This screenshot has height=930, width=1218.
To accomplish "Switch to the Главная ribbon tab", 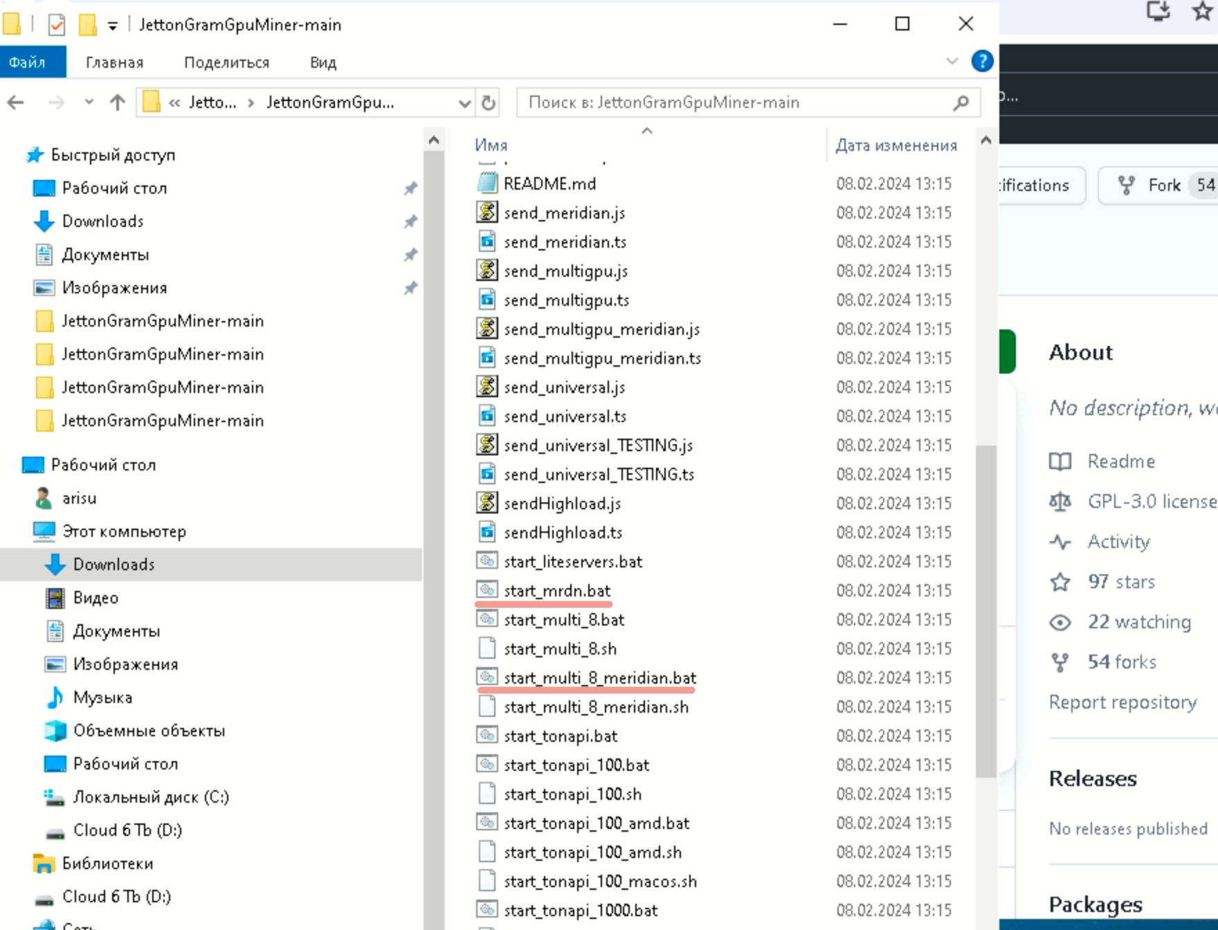I will tap(114, 62).
